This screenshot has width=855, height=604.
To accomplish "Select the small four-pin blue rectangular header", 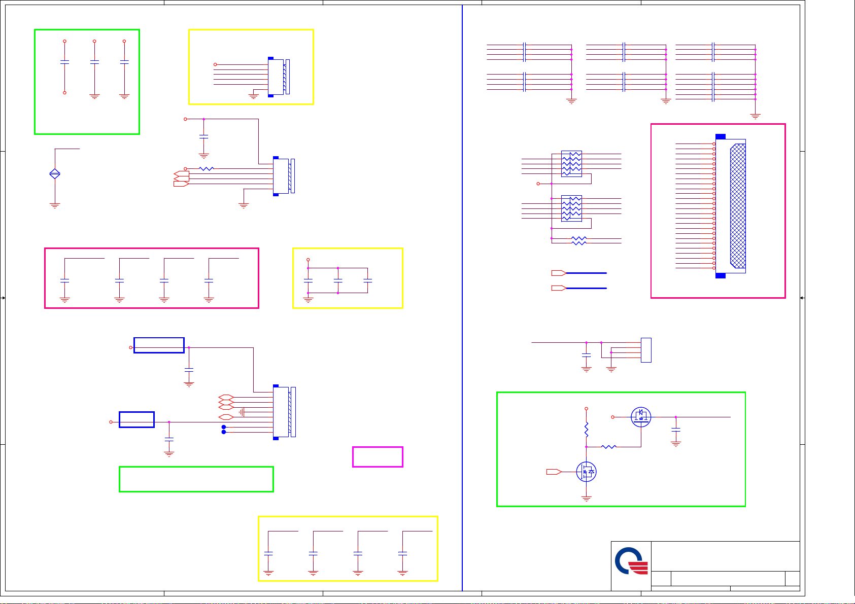I will [x=646, y=350].
